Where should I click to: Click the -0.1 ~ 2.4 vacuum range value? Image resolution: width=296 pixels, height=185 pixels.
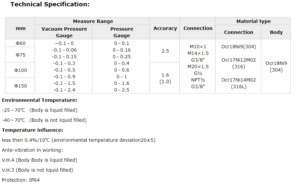pyautogui.click(x=64, y=90)
